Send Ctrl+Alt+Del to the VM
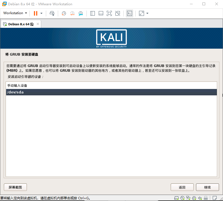The height and width of the screenshot is (201, 223). pos(52,13)
